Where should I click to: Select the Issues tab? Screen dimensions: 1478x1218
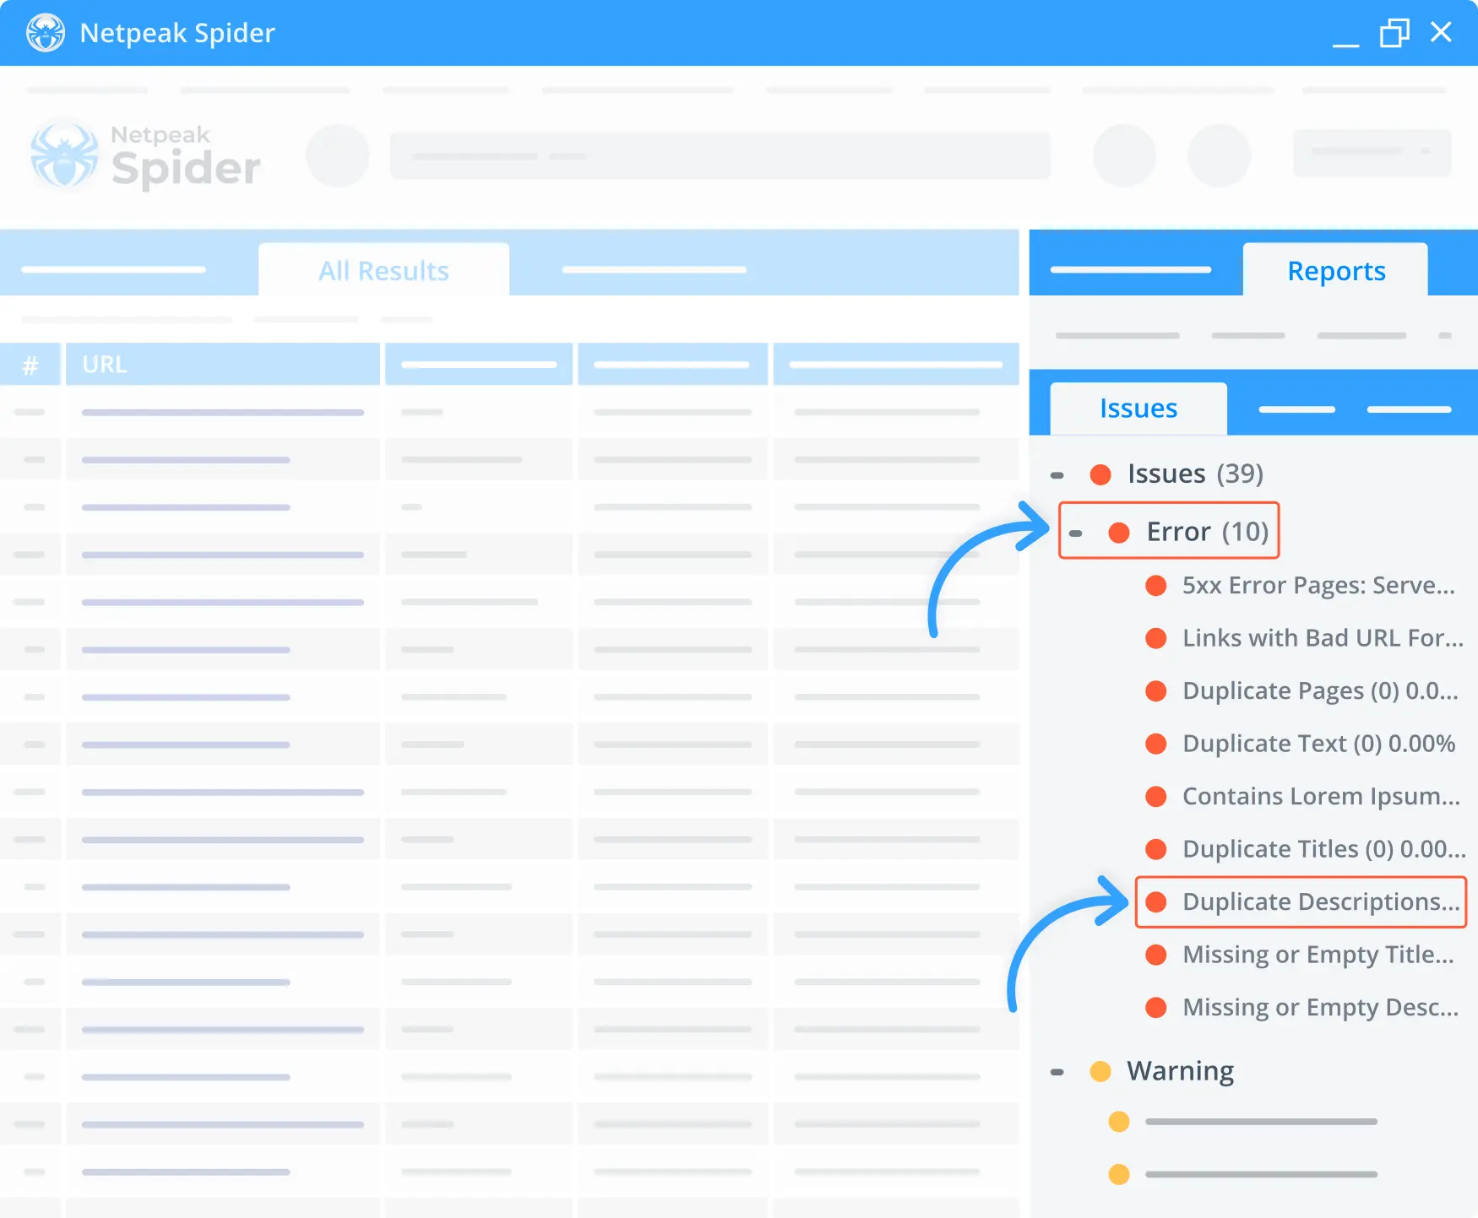(x=1138, y=409)
